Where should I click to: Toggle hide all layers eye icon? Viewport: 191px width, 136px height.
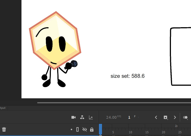[x=85, y=129]
